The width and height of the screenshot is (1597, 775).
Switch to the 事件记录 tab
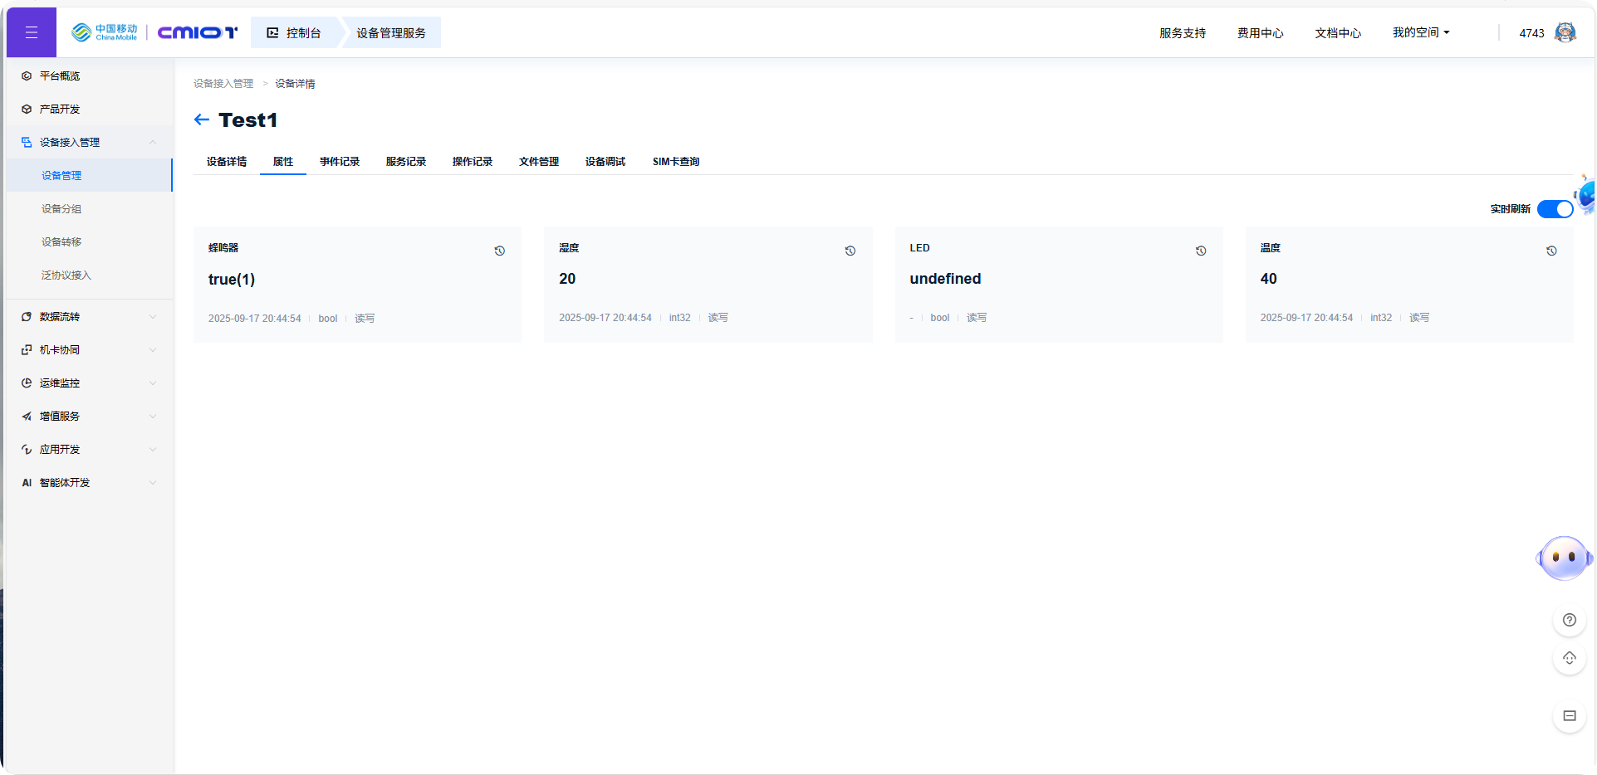tap(339, 162)
